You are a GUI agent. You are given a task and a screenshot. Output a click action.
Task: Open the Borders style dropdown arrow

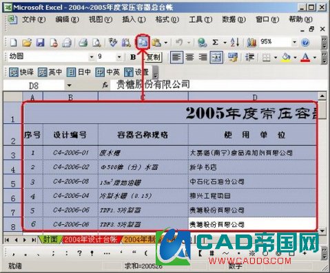pos(276,57)
